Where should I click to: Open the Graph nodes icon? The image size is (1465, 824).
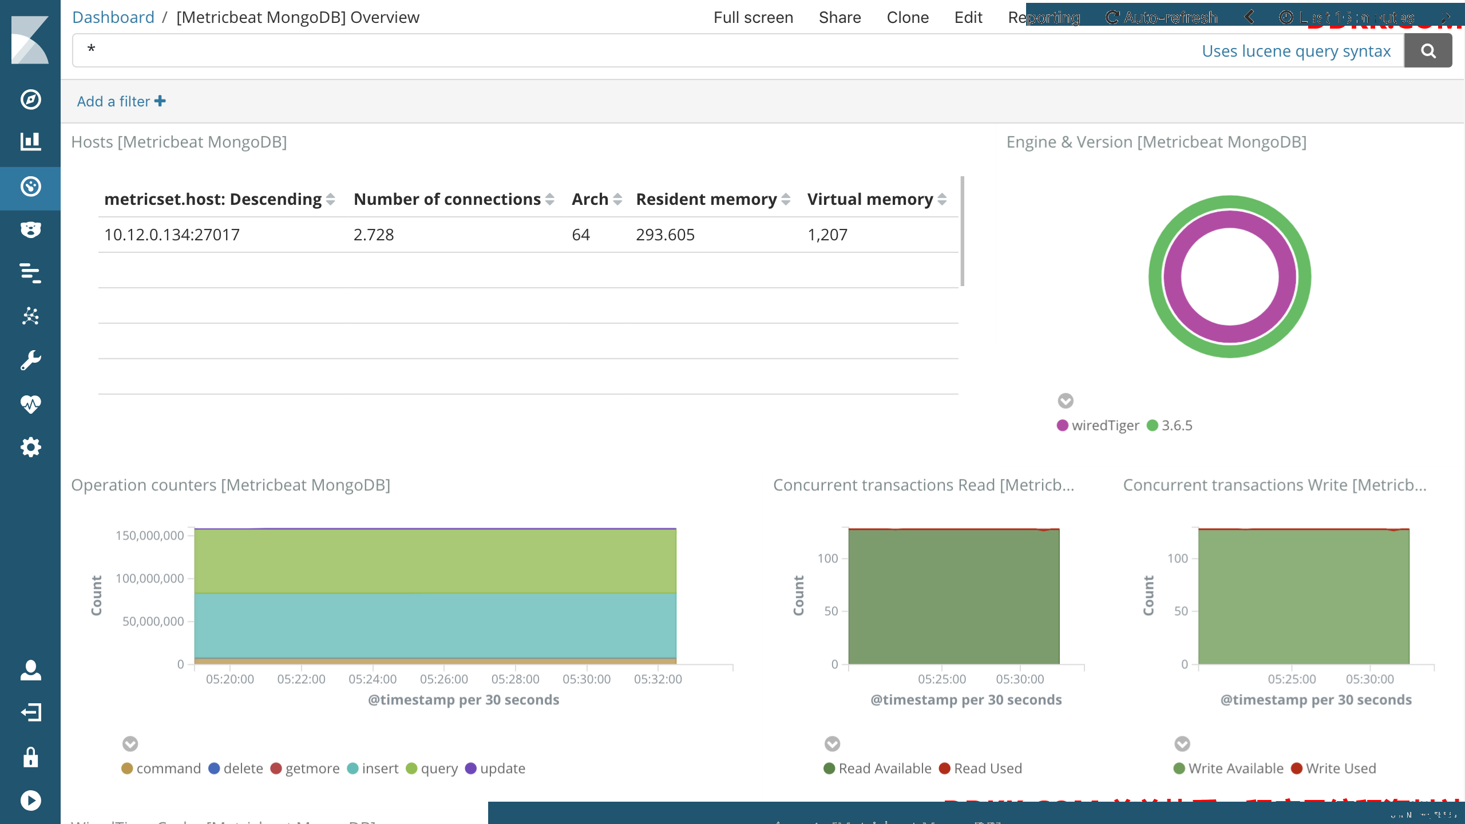pyautogui.click(x=30, y=316)
